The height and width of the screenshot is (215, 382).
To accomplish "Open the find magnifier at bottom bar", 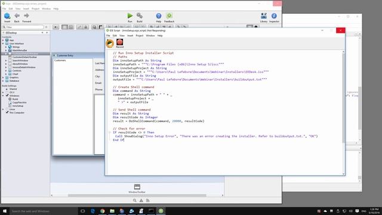I will point(135,201).
